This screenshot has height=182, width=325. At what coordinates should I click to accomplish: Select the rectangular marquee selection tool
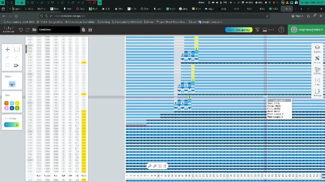pyautogui.click(x=16, y=49)
